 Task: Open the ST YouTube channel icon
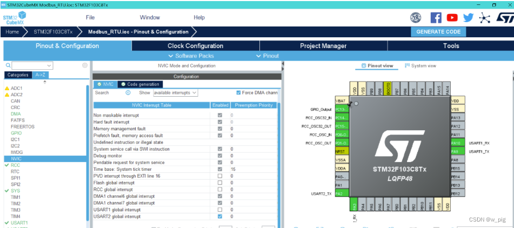(452, 17)
